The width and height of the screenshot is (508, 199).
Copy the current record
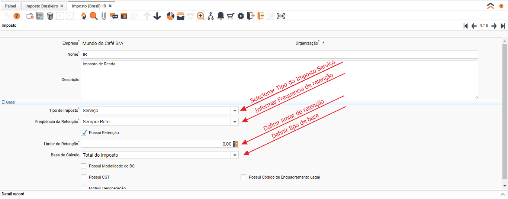(40, 16)
